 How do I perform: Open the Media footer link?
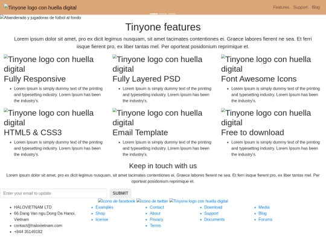pos(264,207)
